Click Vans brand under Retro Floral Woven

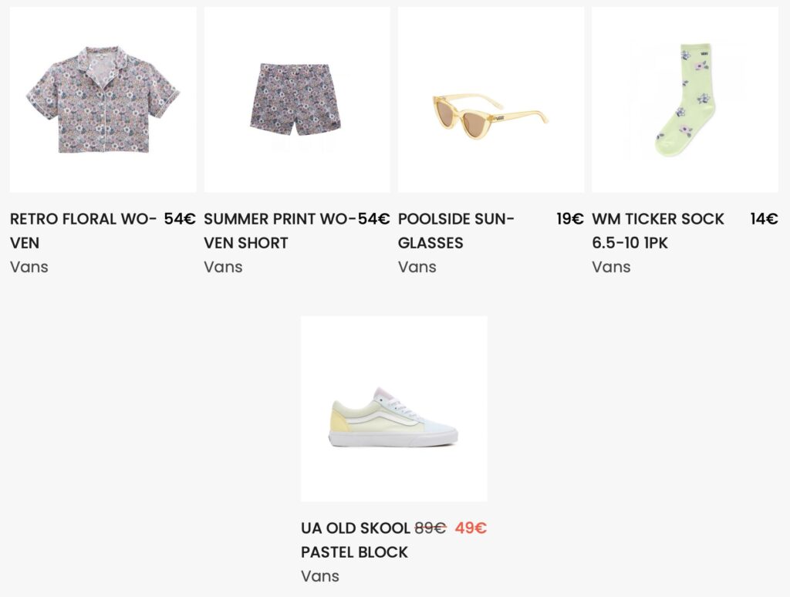tap(29, 267)
